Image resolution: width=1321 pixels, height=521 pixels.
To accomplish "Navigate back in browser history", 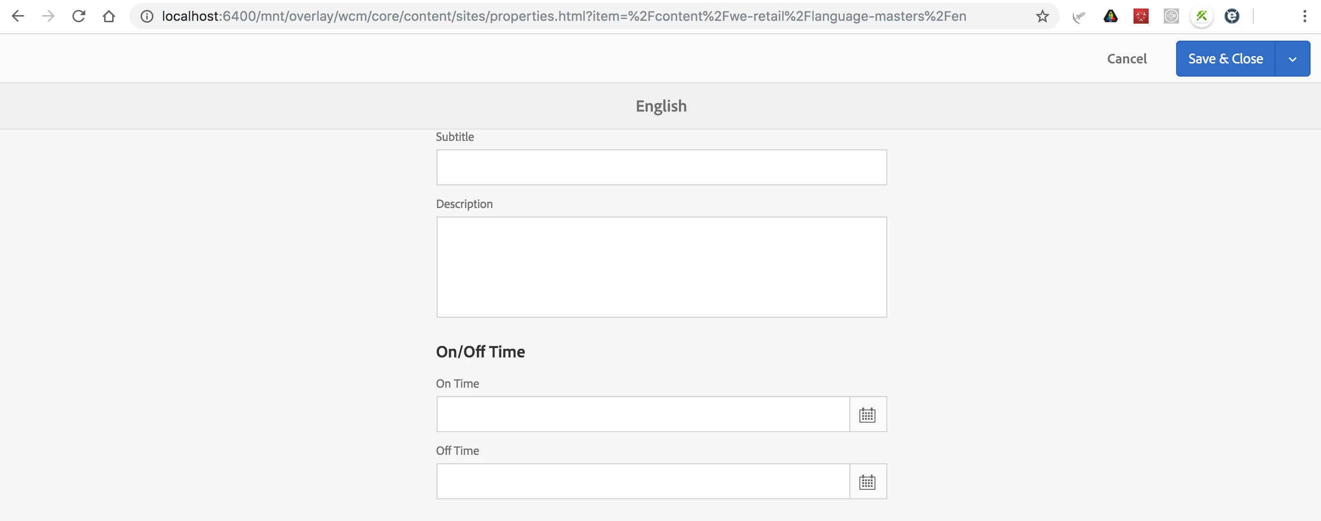I will pyautogui.click(x=18, y=17).
